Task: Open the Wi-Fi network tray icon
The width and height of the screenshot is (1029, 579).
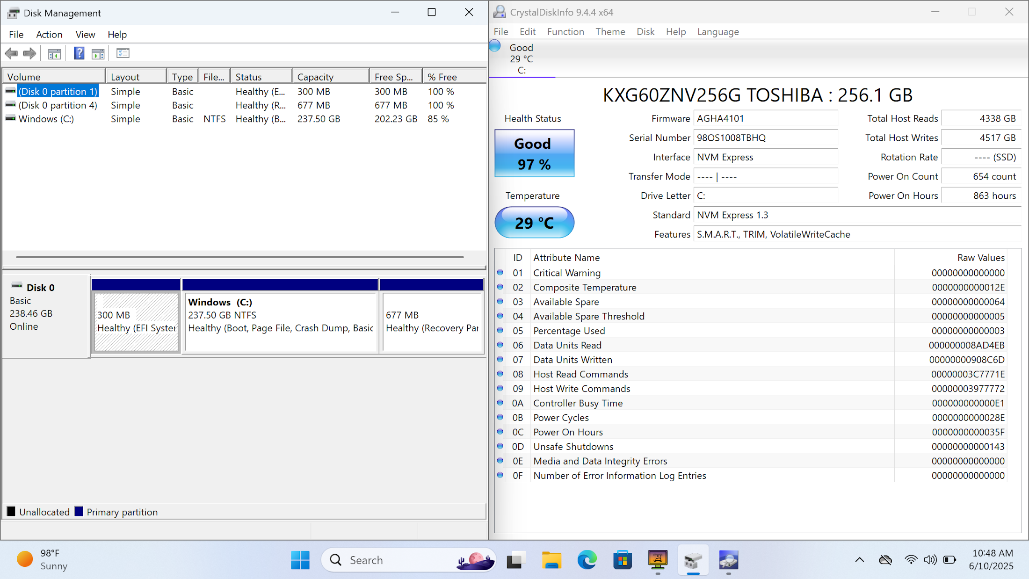Action: [x=911, y=560]
